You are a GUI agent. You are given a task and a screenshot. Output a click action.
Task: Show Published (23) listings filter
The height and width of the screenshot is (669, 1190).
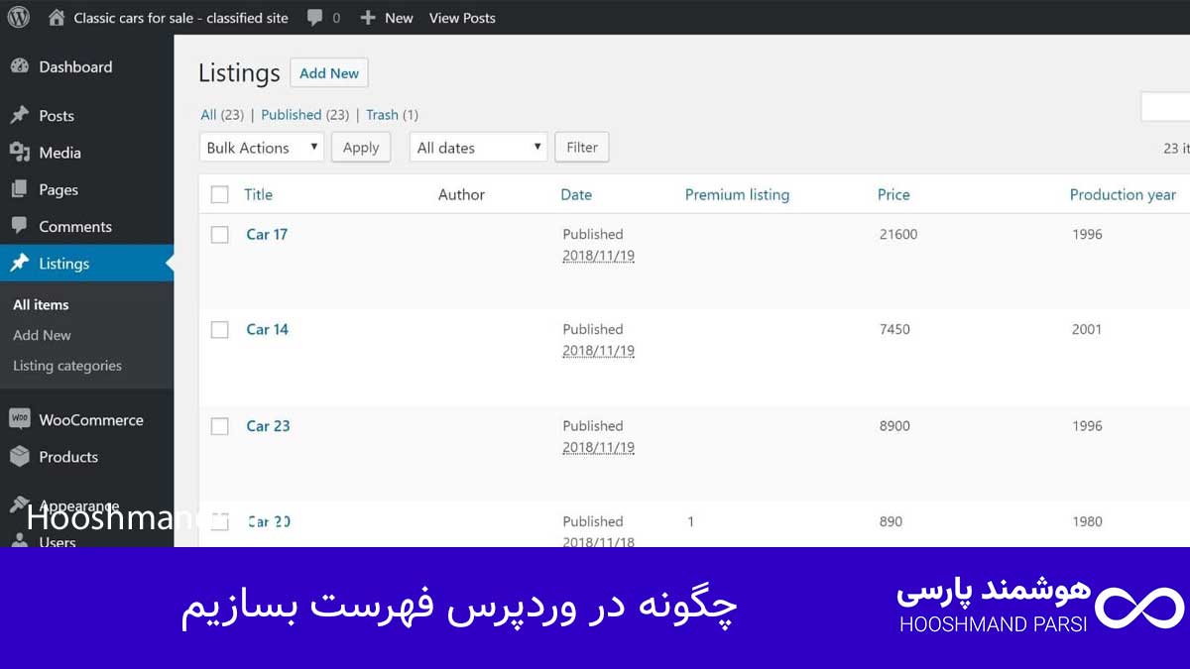(x=305, y=114)
